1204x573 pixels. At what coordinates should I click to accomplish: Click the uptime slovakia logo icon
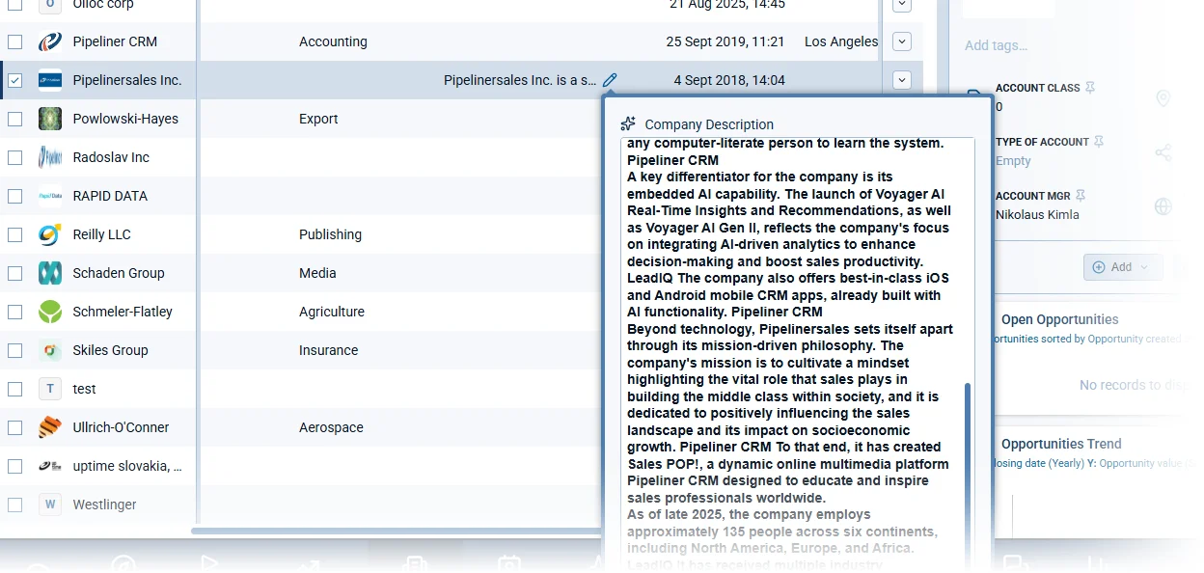pyautogui.click(x=50, y=466)
